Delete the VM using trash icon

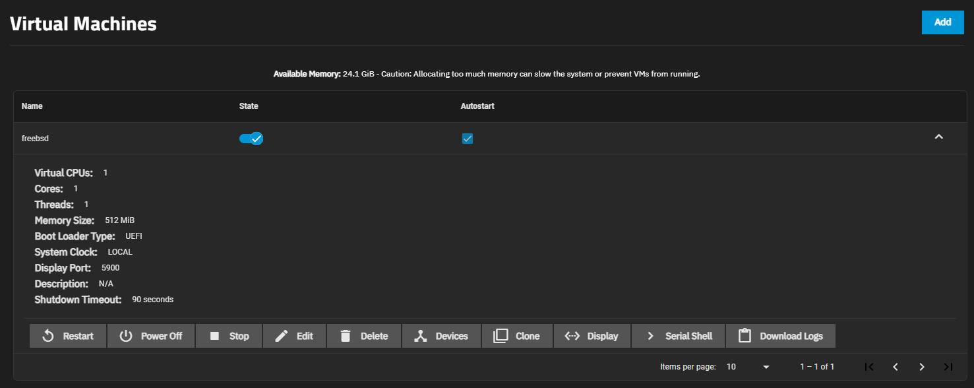tap(346, 336)
